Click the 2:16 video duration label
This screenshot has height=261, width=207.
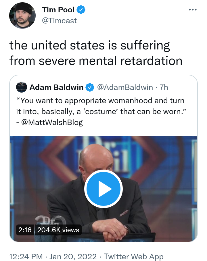(x=25, y=230)
